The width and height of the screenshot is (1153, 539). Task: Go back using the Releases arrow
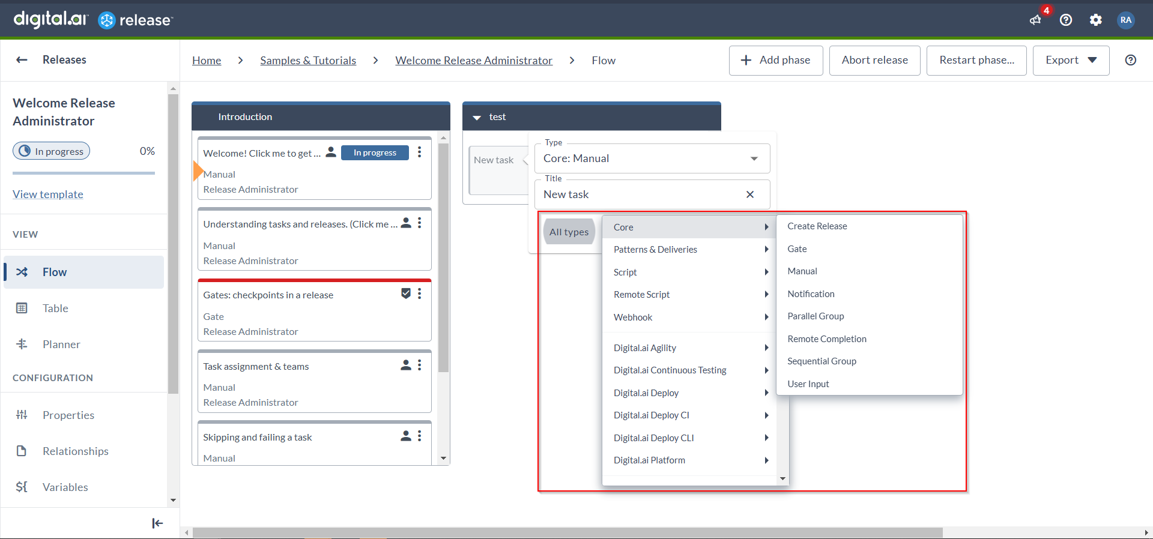(x=22, y=59)
